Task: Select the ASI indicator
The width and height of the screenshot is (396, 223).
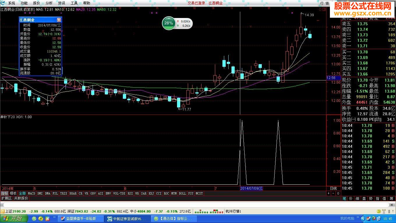Action: pyautogui.click(x=100, y=193)
